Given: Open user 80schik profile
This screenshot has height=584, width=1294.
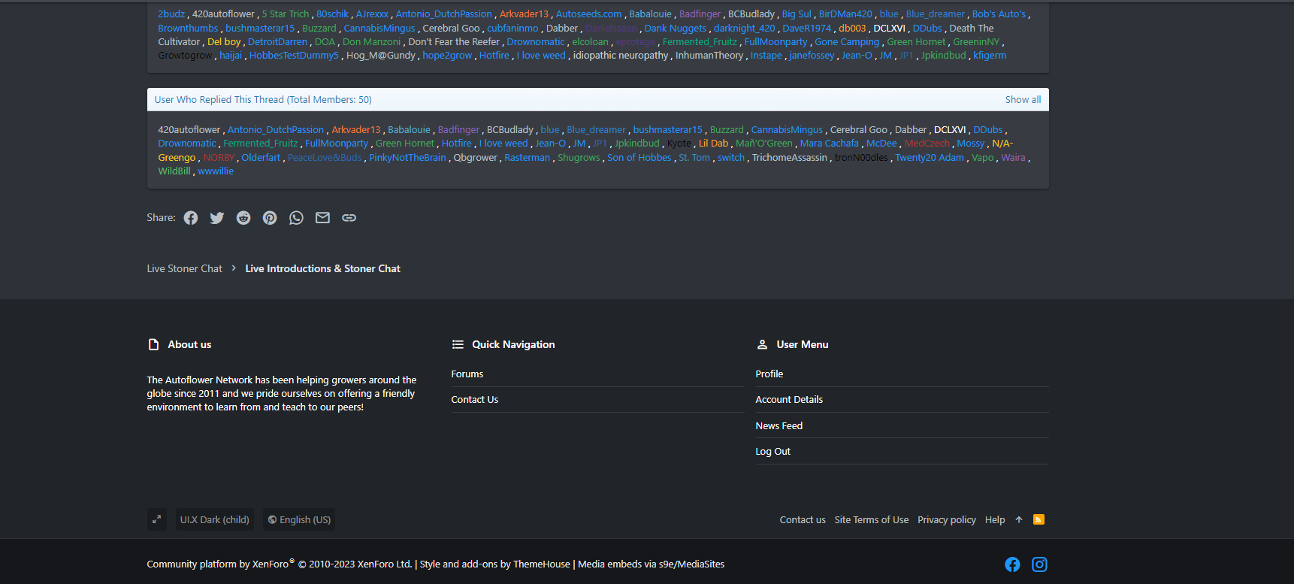Looking at the screenshot, I should click(x=333, y=14).
